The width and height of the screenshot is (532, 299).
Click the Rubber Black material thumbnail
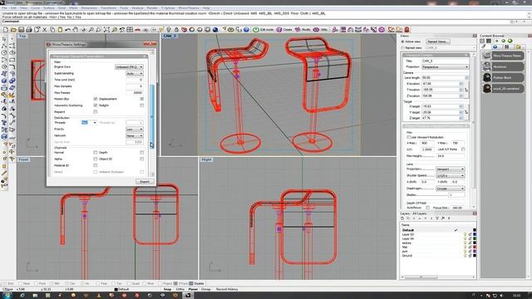tap(487, 77)
